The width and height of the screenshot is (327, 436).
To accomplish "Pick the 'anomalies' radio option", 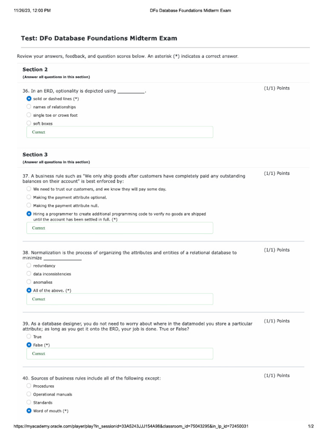I will [29, 282].
